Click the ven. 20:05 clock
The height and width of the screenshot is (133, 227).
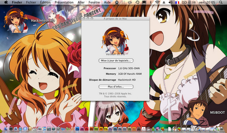click(207, 2)
